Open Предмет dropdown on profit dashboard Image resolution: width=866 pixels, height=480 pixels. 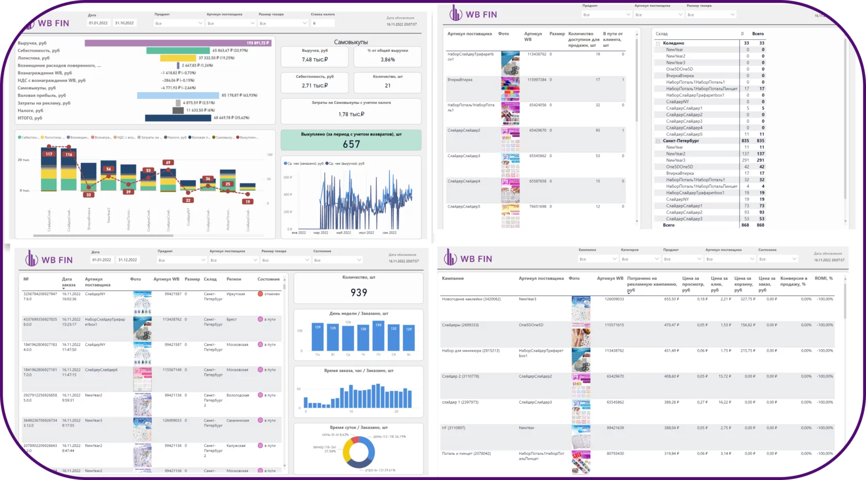(178, 23)
